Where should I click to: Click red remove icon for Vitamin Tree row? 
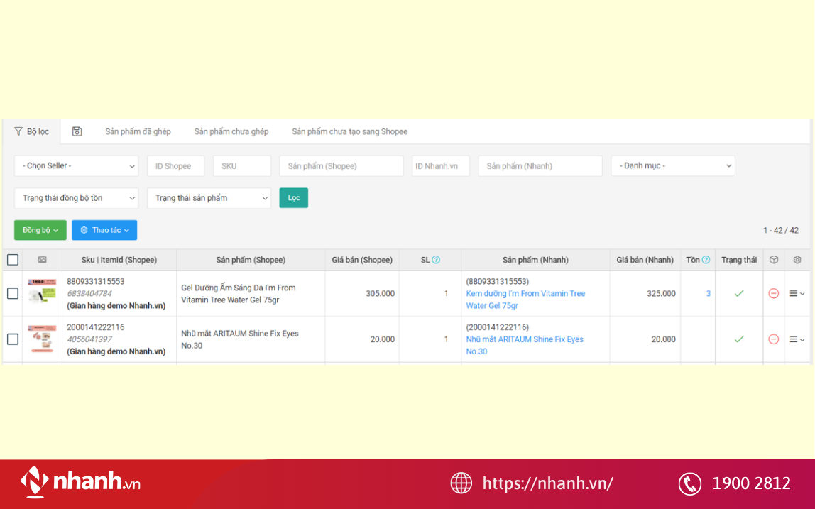(773, 294)
